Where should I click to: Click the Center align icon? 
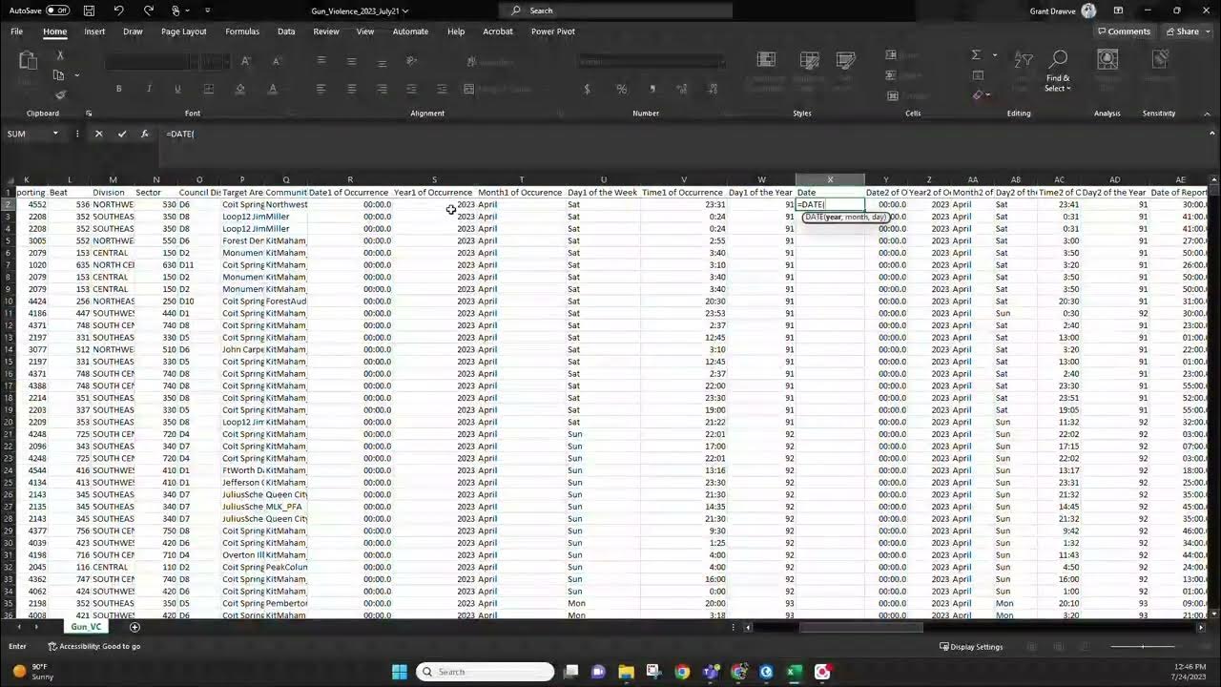click(x=351, y=89)
